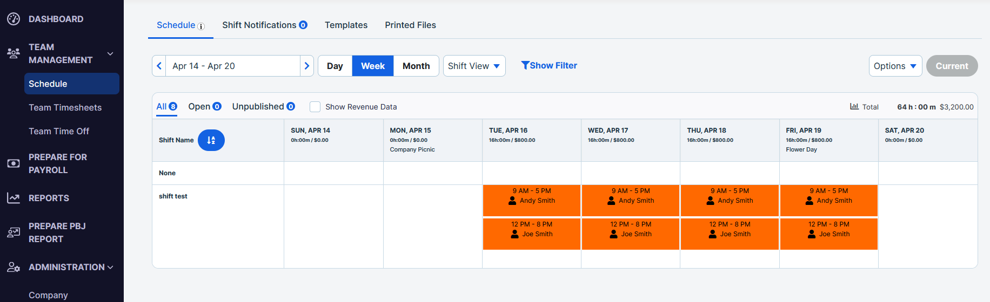Sort shifts with the Shift Name sort button
Viewport: 990px width, 302px height.
(x=211, y=140)
